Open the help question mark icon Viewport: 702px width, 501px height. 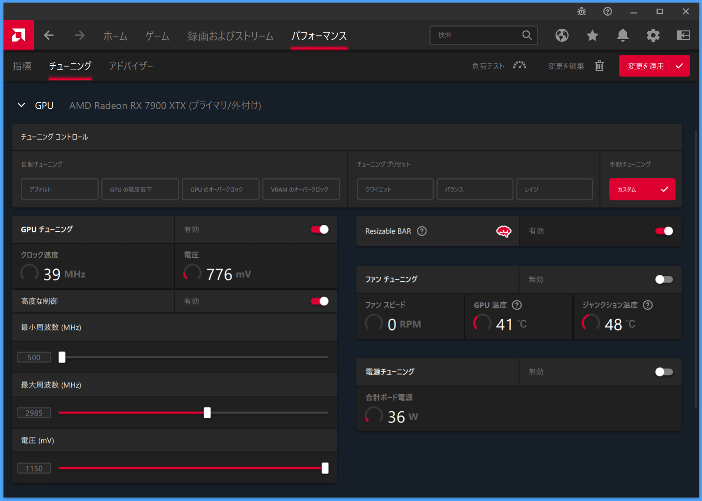click(608, 11)
